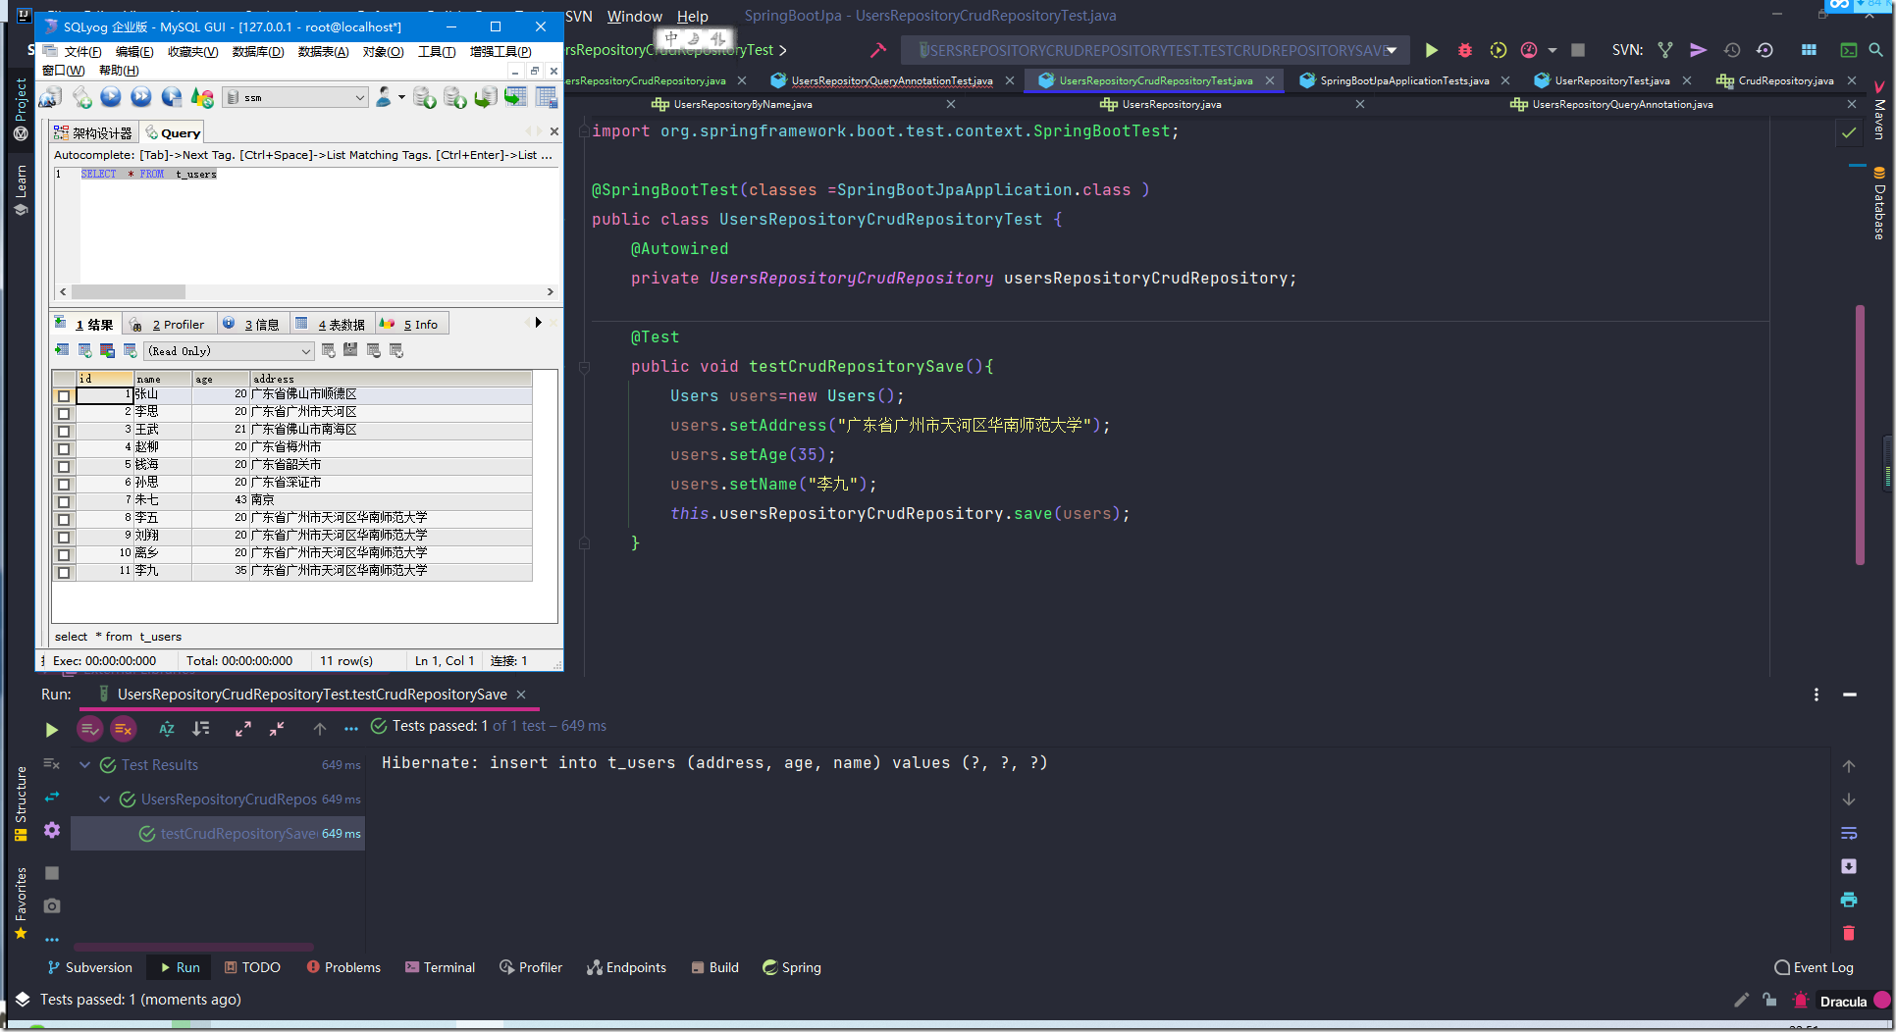
Task: Toggle Show Passed tests filter button
Action: click(x=89, y=729)
